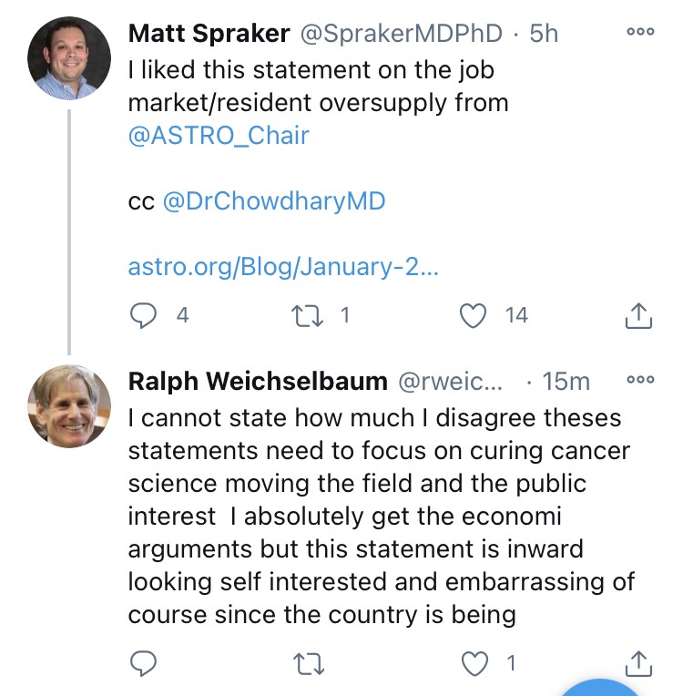Reply to Matt Spraker's tweet
Screen dimensions: 683x696
pos(145,315)
